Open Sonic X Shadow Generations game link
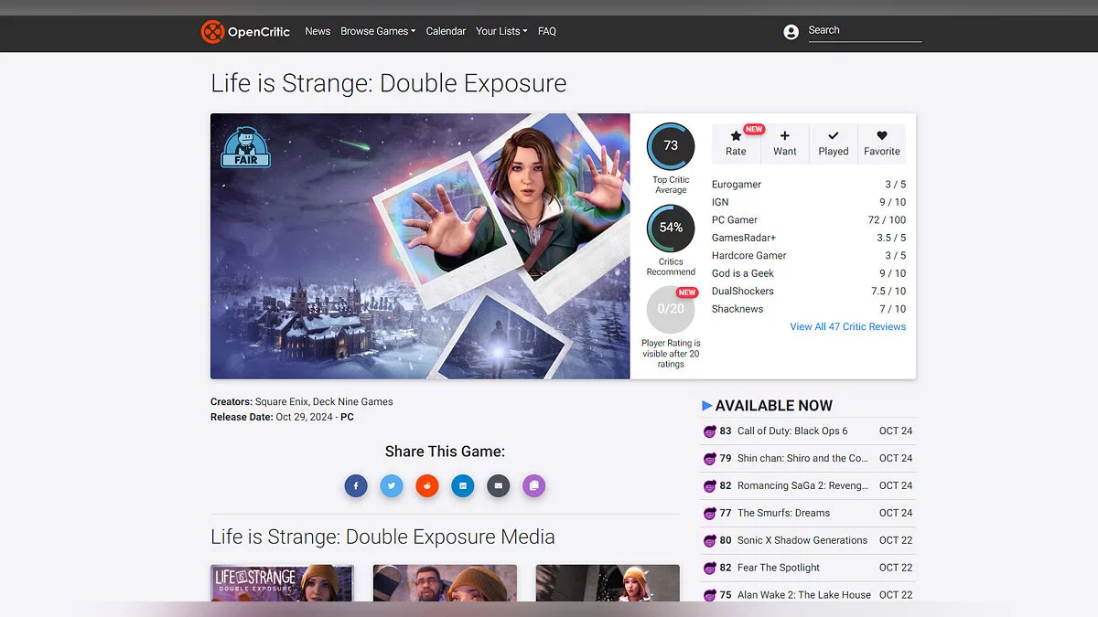 point(802,540)
